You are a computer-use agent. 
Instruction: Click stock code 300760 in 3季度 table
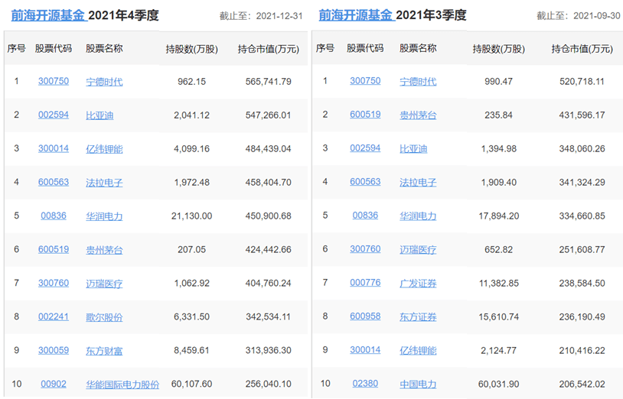365,249
